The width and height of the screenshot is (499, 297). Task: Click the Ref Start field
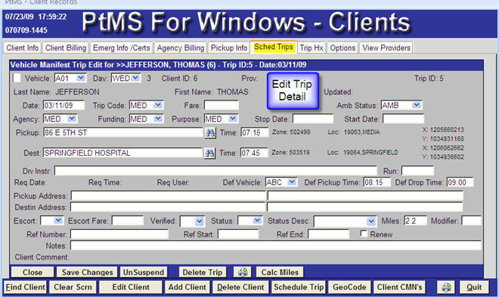(238, 234)
